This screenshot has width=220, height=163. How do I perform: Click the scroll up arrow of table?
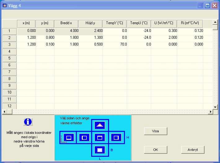215,22
